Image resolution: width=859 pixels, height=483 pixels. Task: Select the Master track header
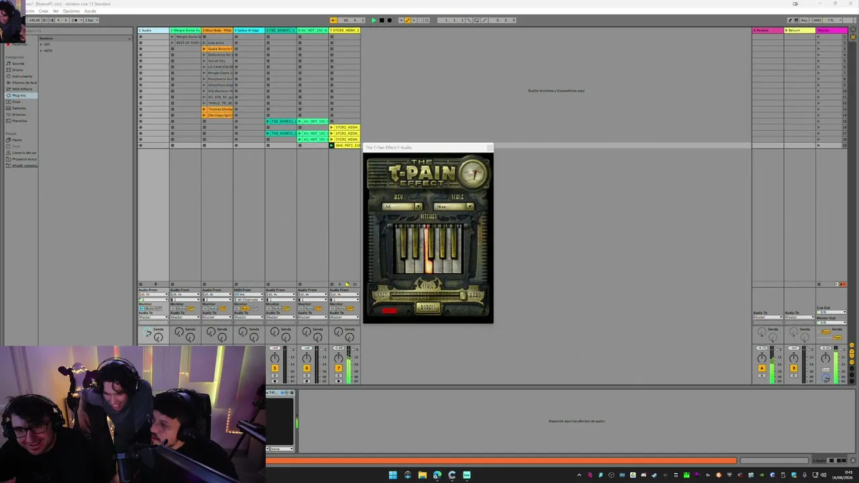click(x=831, y=30)
